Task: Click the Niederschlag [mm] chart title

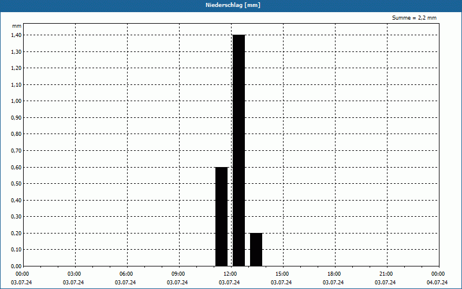Action: pyautogui.click(x=233, y=5)
